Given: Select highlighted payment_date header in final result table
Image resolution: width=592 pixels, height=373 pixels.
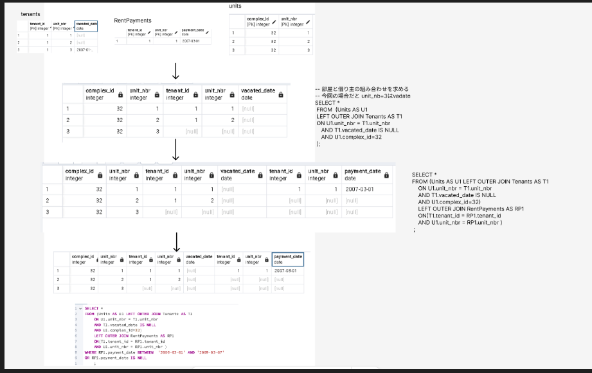Looking at the screenshot, I should (288, 259).
